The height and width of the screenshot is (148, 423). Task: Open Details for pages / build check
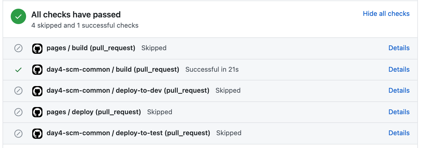tap(399, 48)
